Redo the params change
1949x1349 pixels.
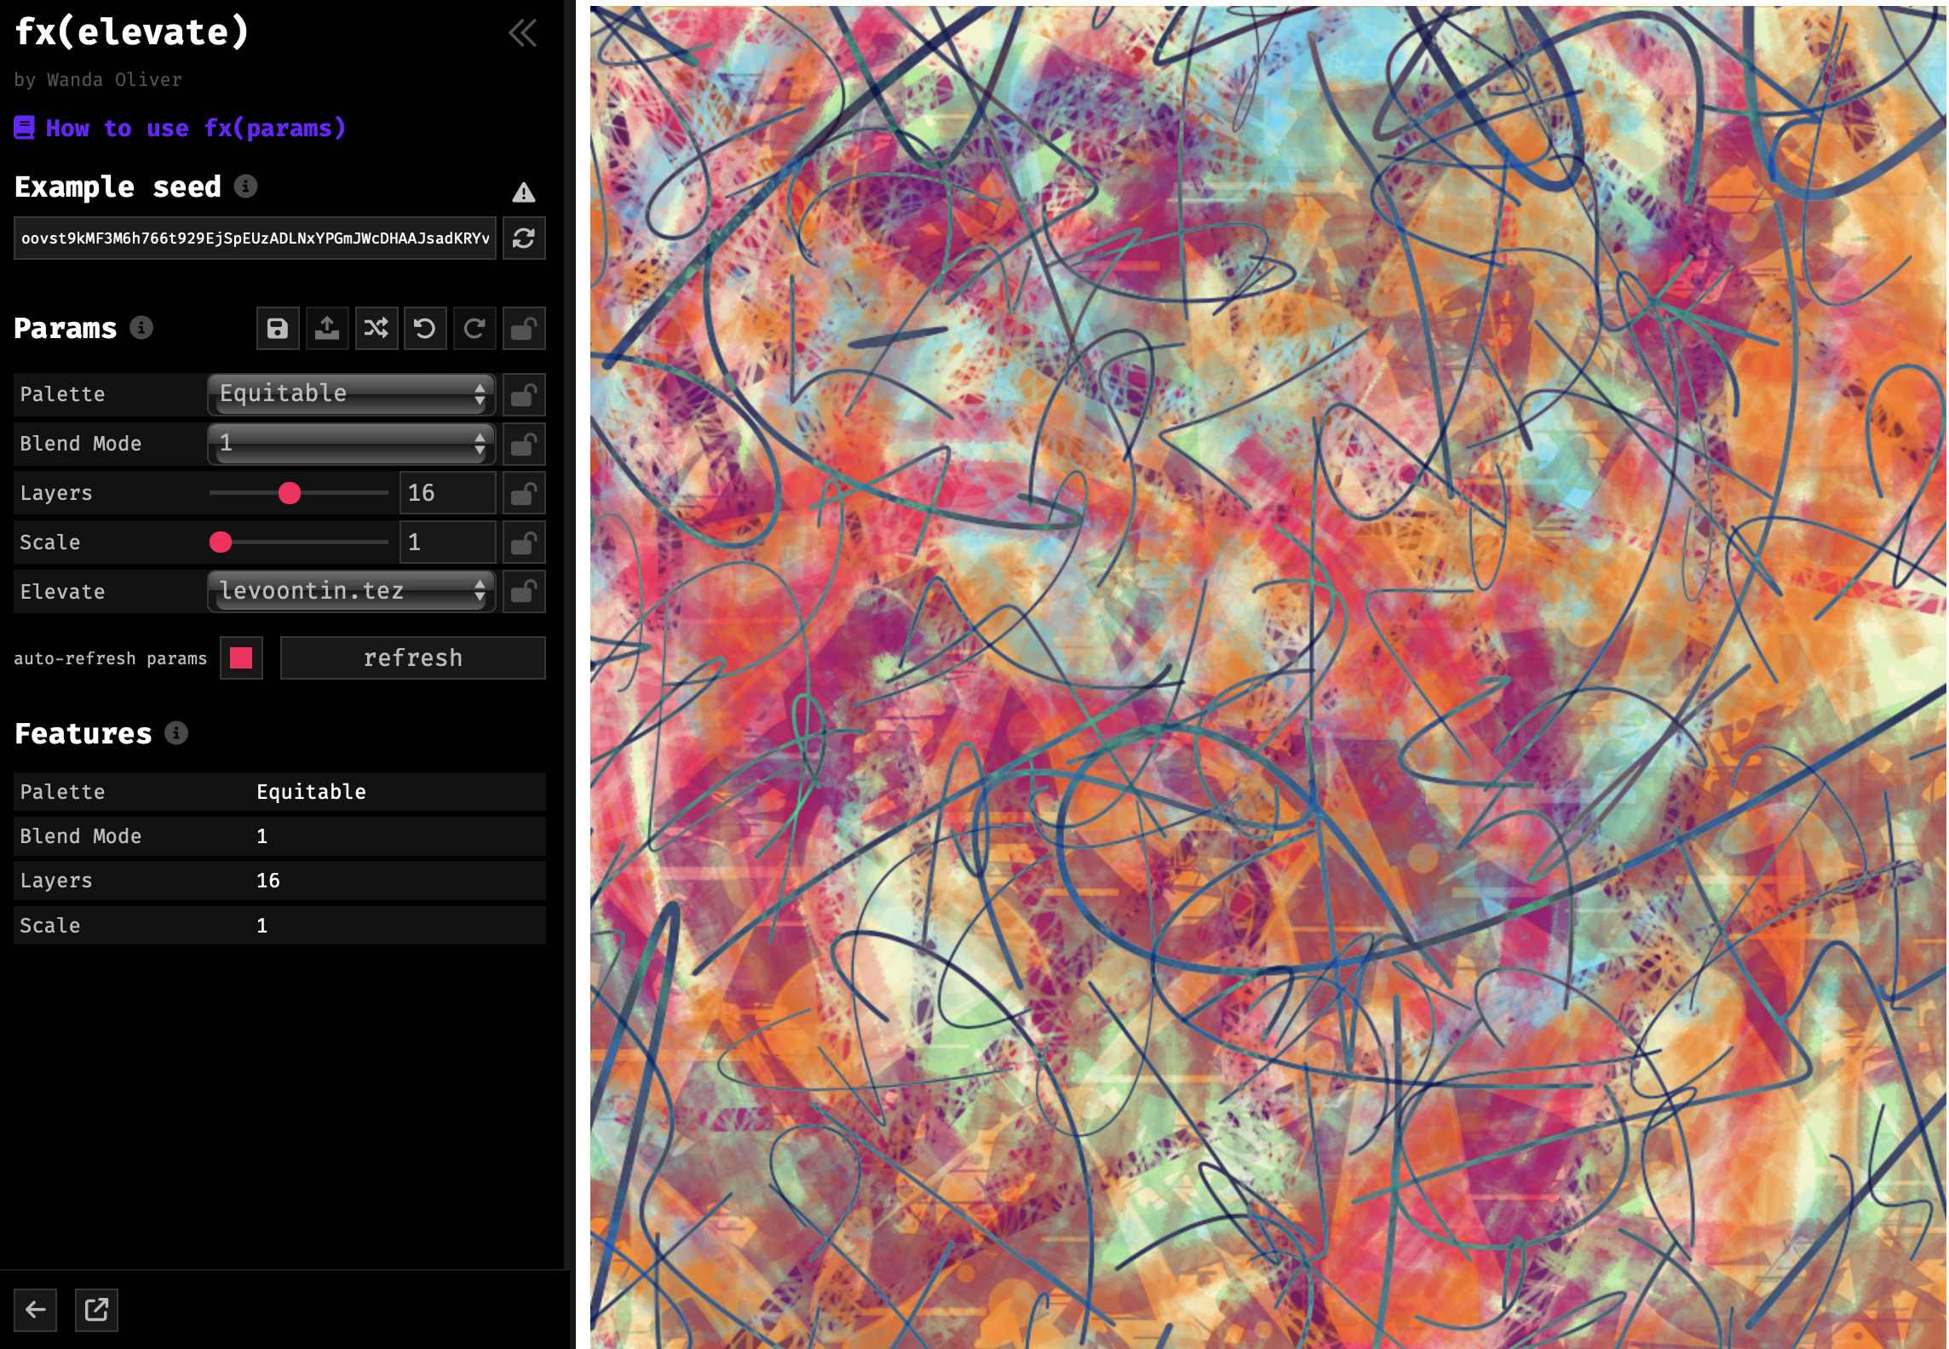[x=474, y=329]
